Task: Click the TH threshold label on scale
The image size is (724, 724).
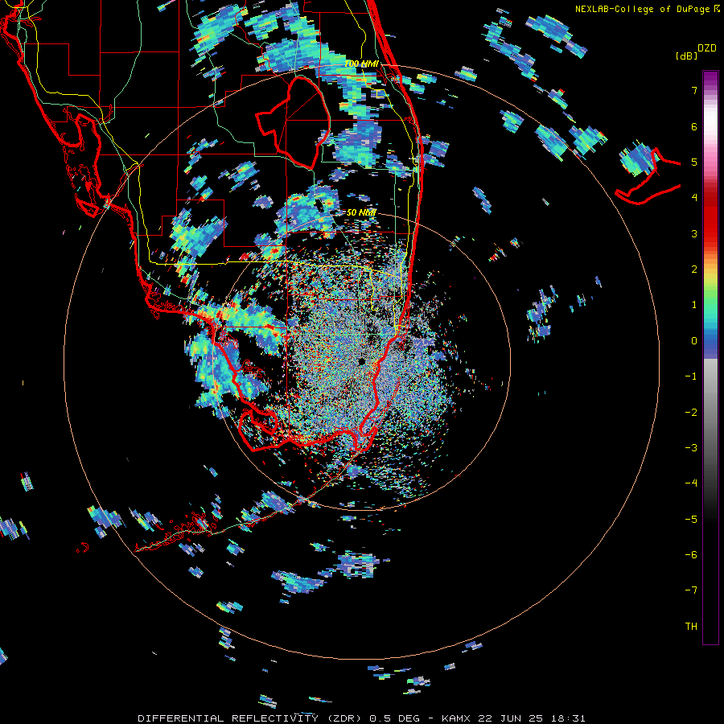Action: (691, 627)
